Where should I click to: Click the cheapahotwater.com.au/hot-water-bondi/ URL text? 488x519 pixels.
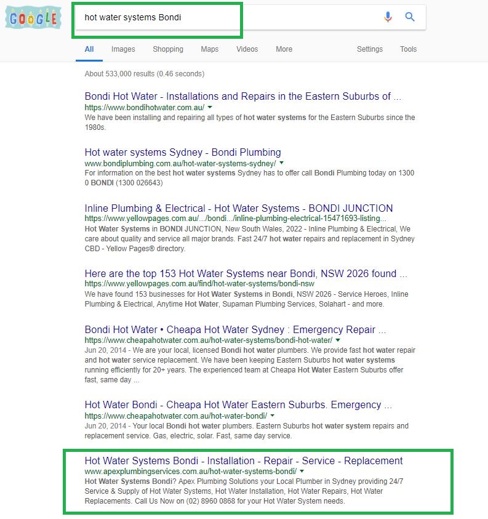tap(175, 416)
